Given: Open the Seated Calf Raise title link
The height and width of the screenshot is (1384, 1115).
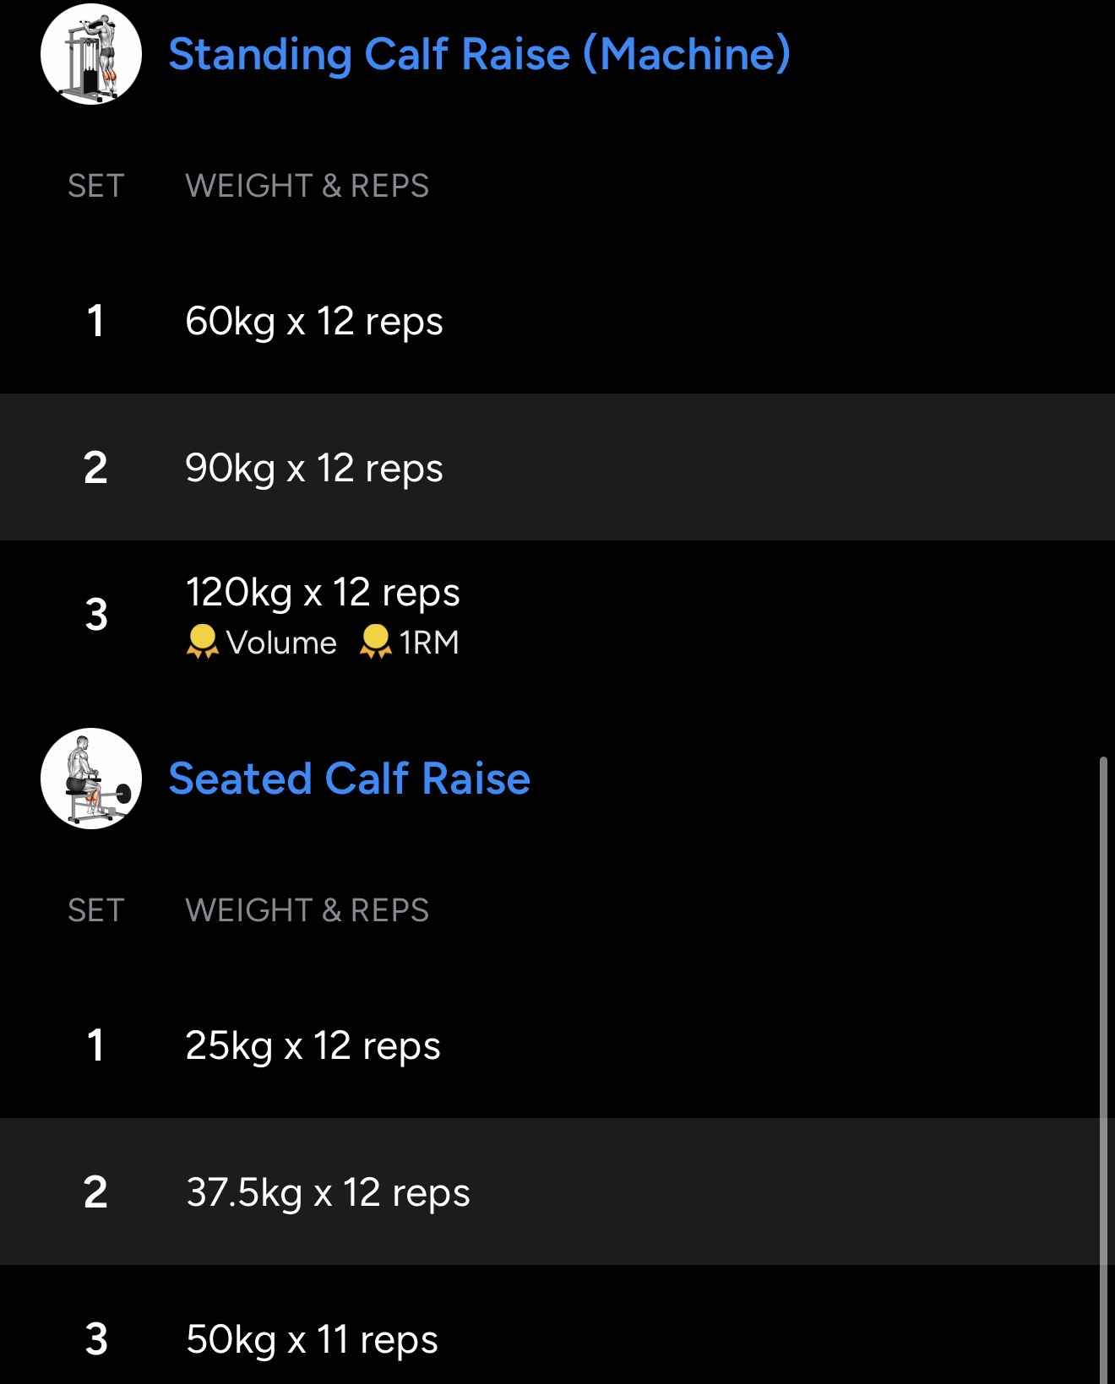Looking at the screenshot, I should point(350,779).
